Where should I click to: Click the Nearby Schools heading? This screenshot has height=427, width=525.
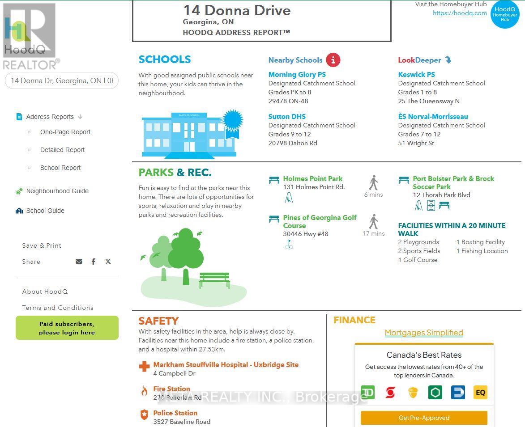pos(295,60)
